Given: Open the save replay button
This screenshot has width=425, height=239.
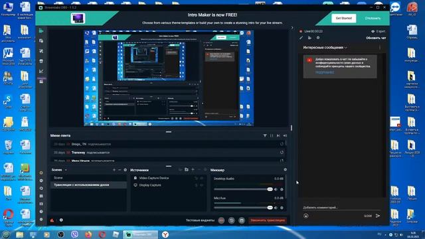Looking at the screenshot, I should coord(242,220).
